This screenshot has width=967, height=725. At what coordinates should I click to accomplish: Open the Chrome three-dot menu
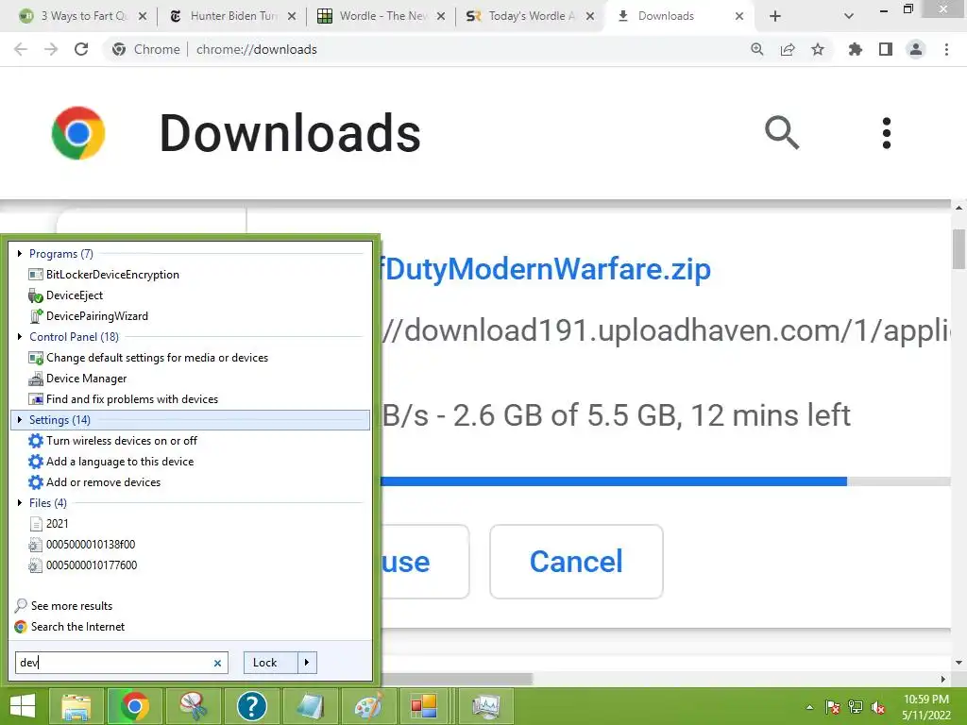point(946,49)
